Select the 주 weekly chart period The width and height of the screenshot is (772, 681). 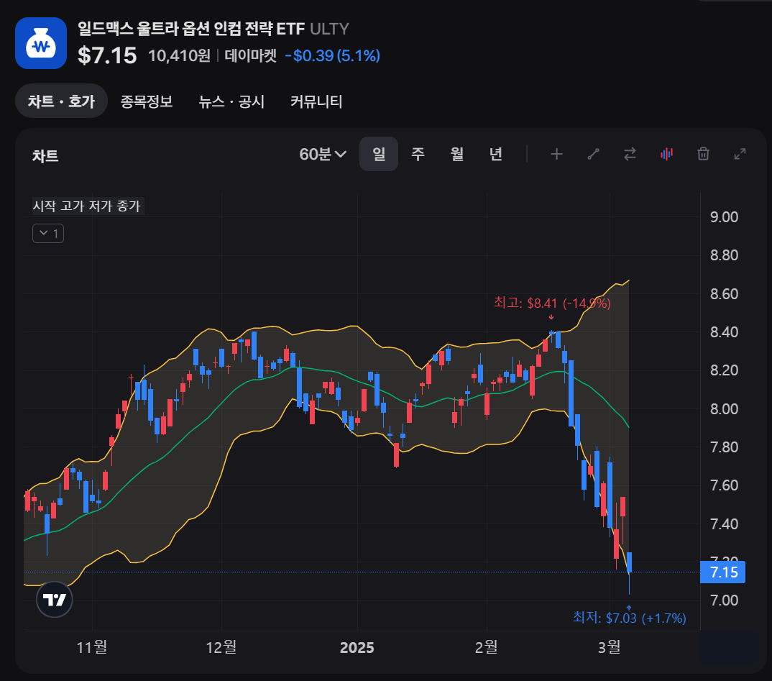pyautogui.click(x=418, y=154)
